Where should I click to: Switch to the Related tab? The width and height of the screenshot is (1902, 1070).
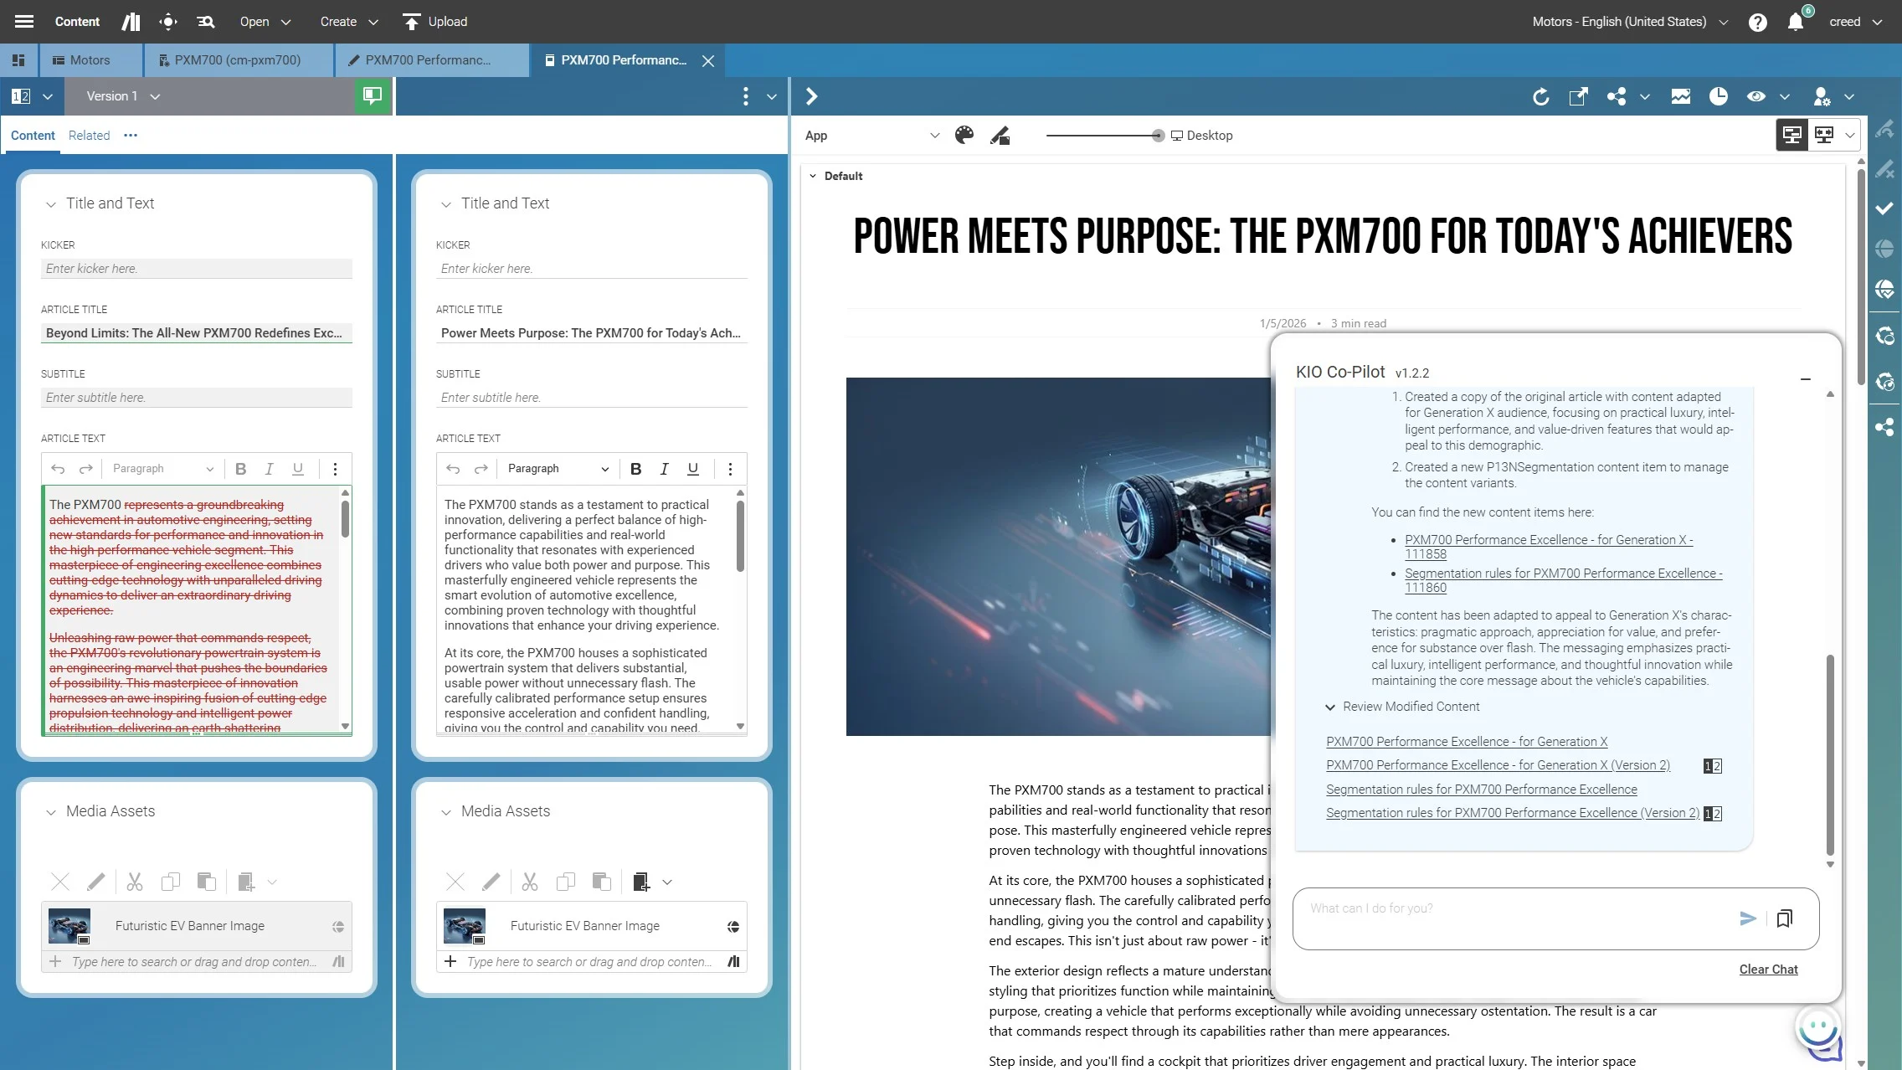coord(89,136)
